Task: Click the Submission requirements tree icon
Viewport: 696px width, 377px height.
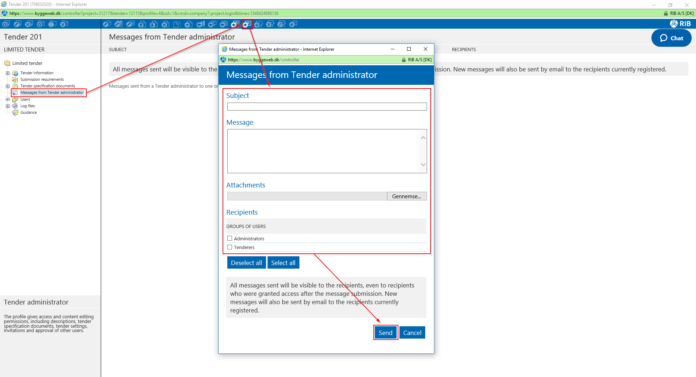Action: [x=15, y=79]
